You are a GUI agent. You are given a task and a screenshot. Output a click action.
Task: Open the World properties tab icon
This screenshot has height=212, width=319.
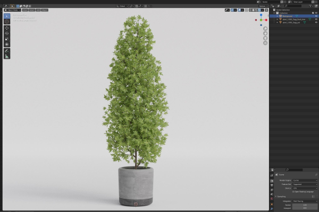[272, 199]
